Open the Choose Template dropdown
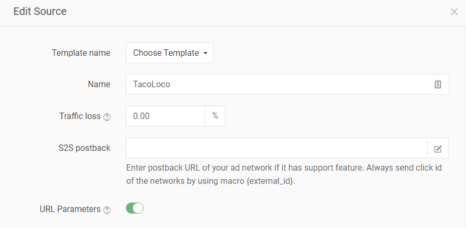This screenshot has height=228, width=466. (169, 53)
